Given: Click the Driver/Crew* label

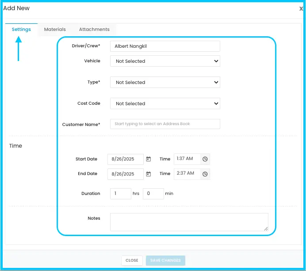Looking at the screenshot, I should [x=86, y=46].
